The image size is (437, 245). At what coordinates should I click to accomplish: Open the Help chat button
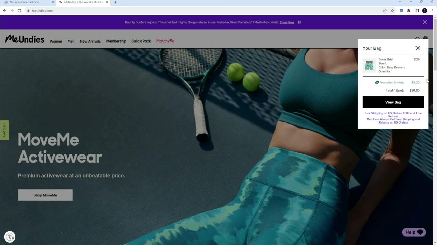coord(414,232)
